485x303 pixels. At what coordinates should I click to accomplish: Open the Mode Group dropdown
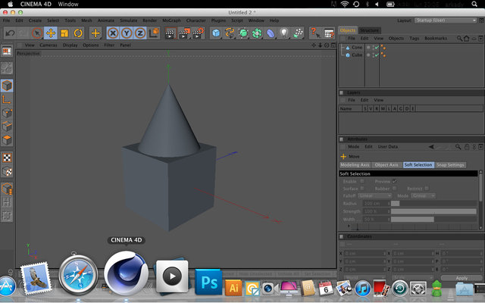424,195
